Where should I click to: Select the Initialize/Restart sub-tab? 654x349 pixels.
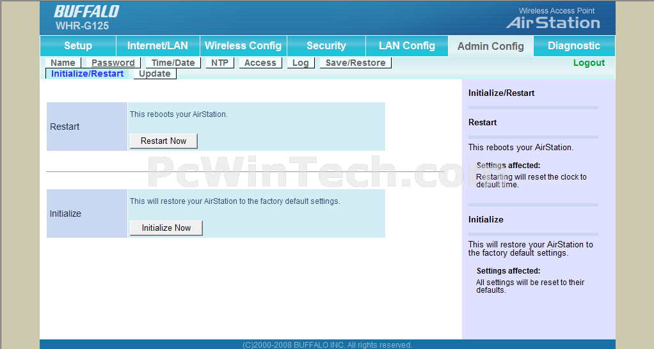[87, 74]
